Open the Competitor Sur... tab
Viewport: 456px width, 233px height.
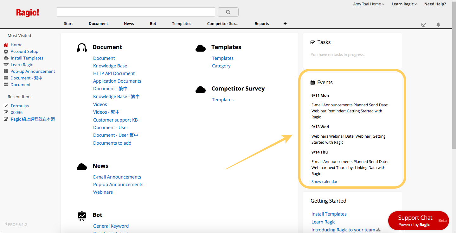222,23
